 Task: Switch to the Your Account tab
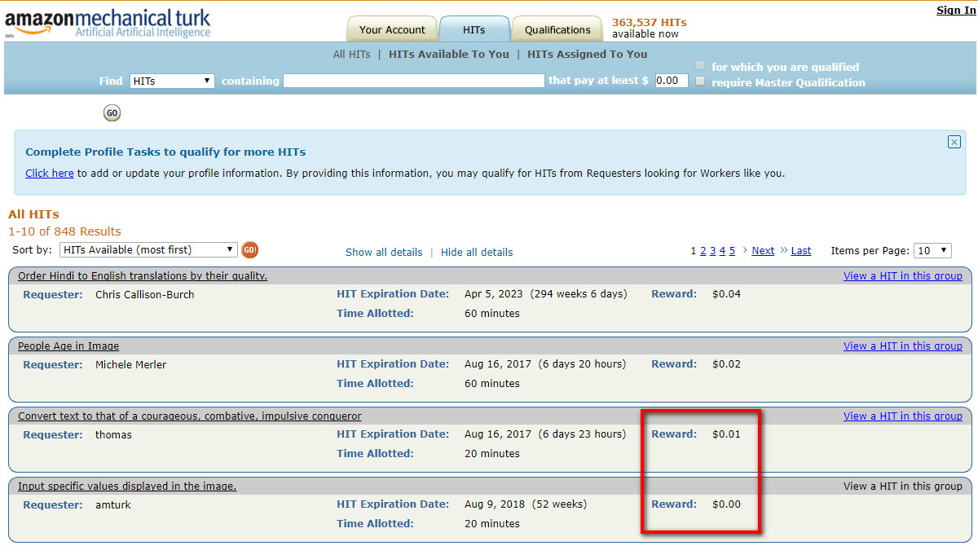coord(392,29)
